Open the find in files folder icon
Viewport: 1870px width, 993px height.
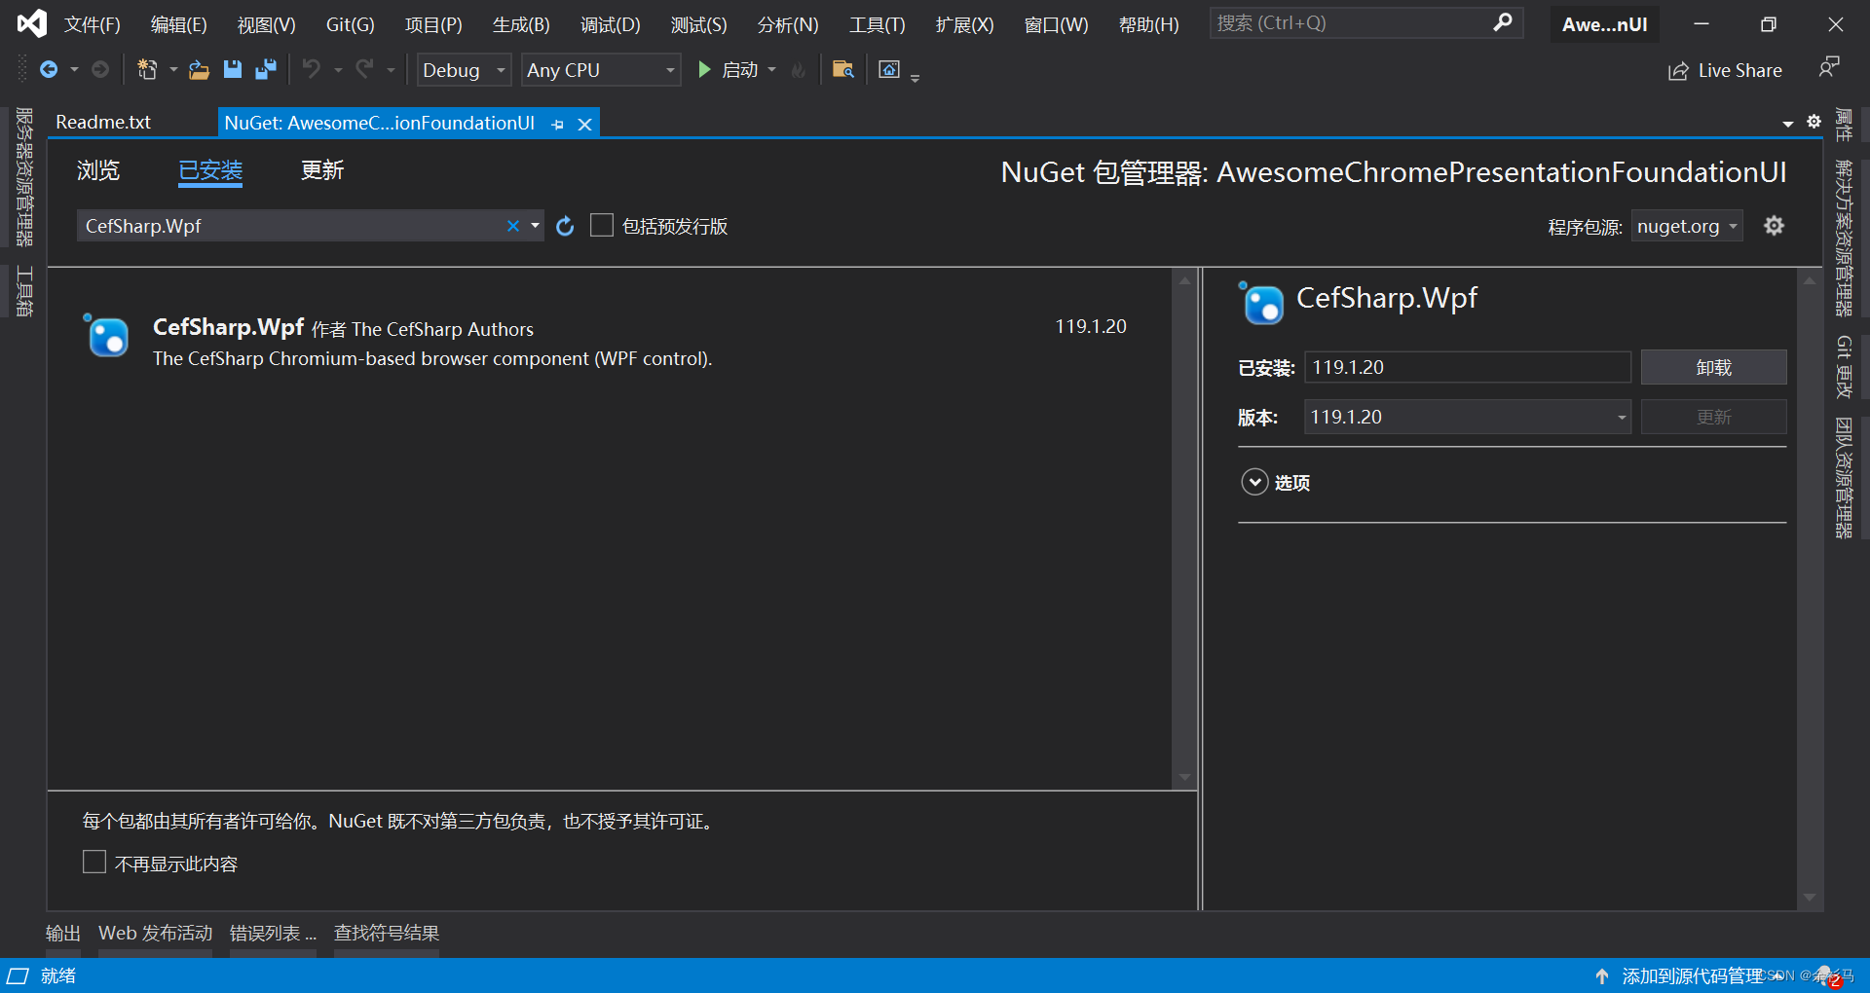pyautogui.click(x=843, y=69)
